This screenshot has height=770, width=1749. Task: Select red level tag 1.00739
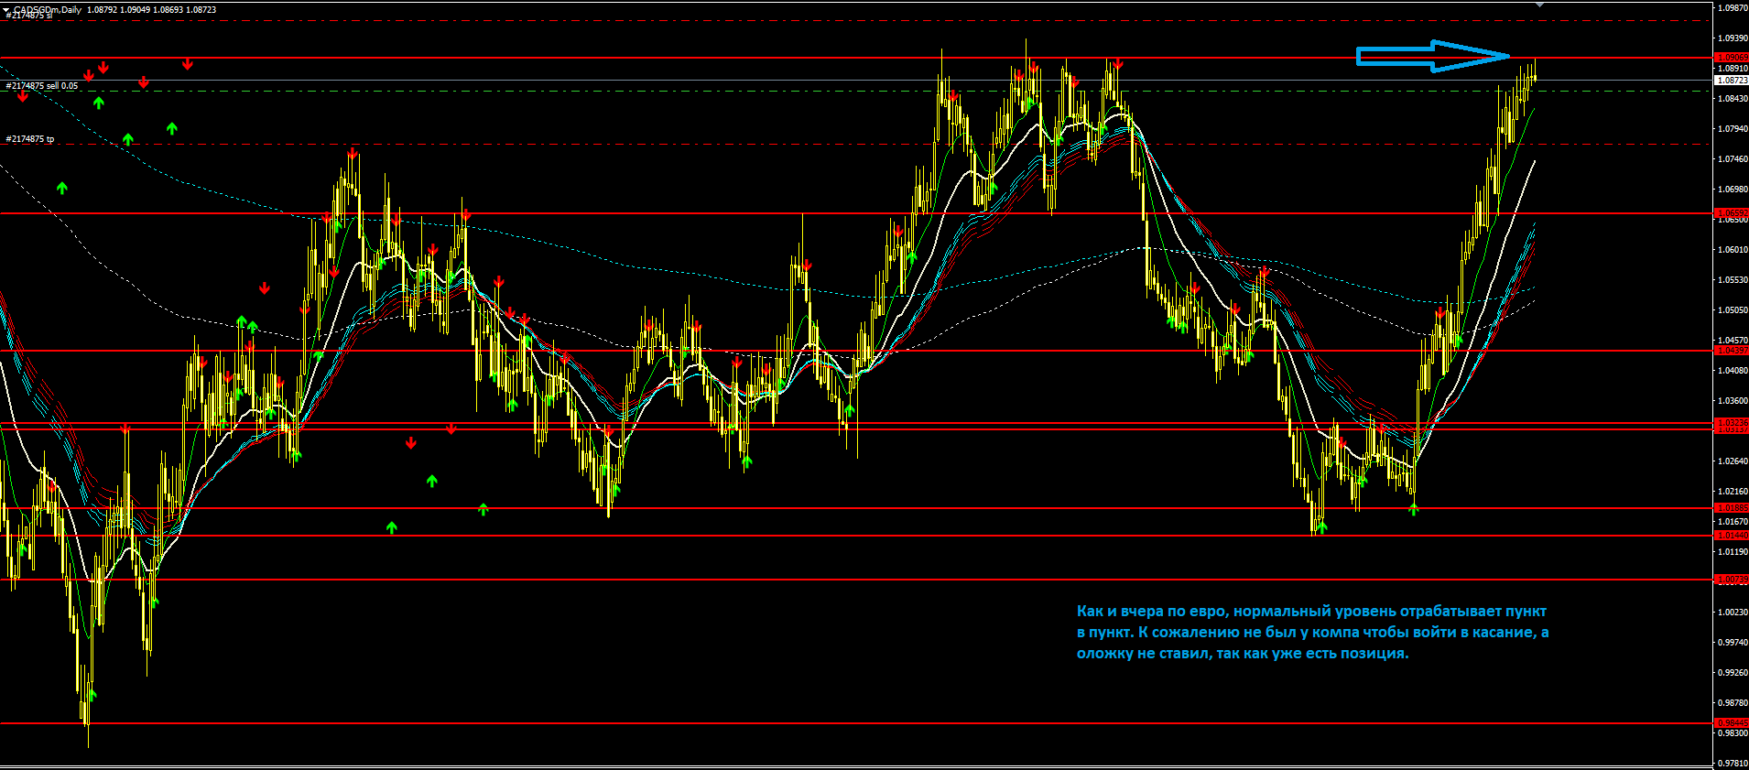click(1731, 580)
